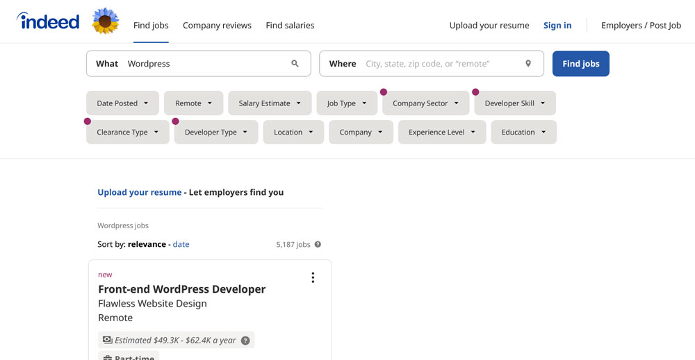Click the sunflower icon beside the logo

[x=105, y=21]
